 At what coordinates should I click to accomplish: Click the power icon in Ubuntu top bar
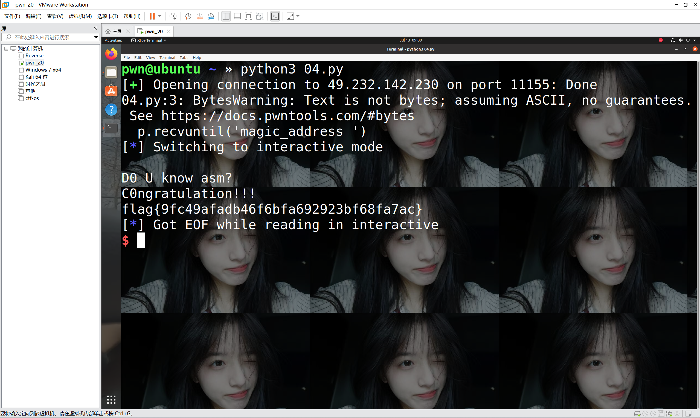688,40
